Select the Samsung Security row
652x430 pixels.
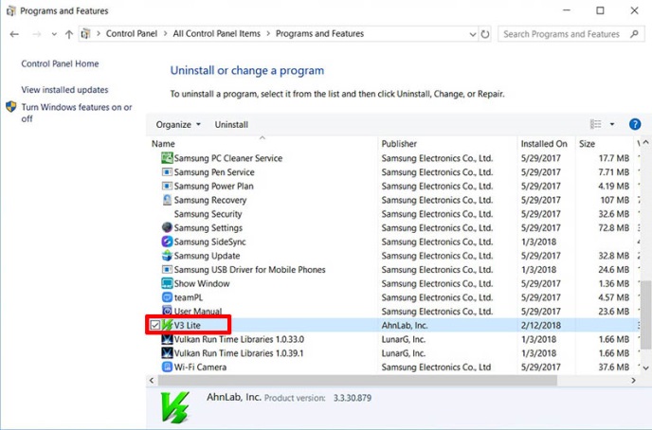click(x=393, y=214)
